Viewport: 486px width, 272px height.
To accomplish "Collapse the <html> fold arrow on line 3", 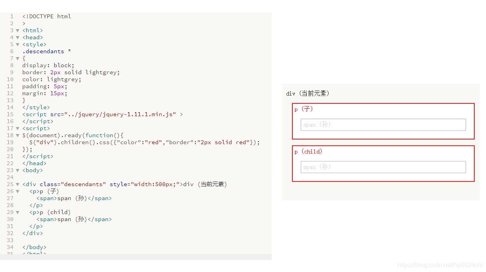I will [17, 30].
